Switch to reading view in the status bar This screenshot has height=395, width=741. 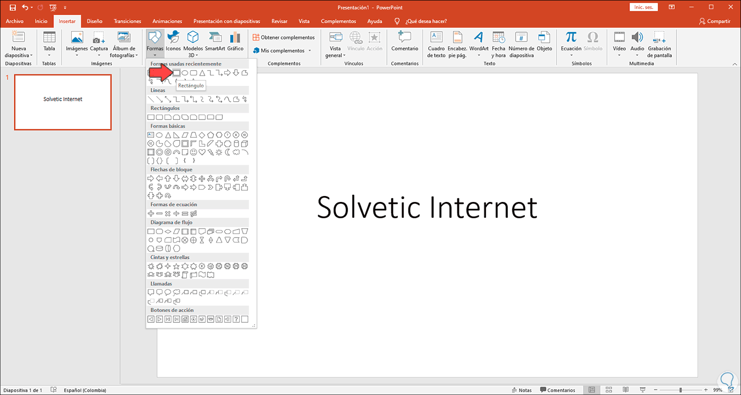coord(626,390)
